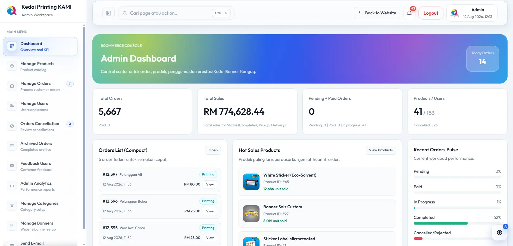513x246 pixels.
Task: Click the White Sticker (Eco-Solvent) thumbnail
Action: [x=251, y=182]
